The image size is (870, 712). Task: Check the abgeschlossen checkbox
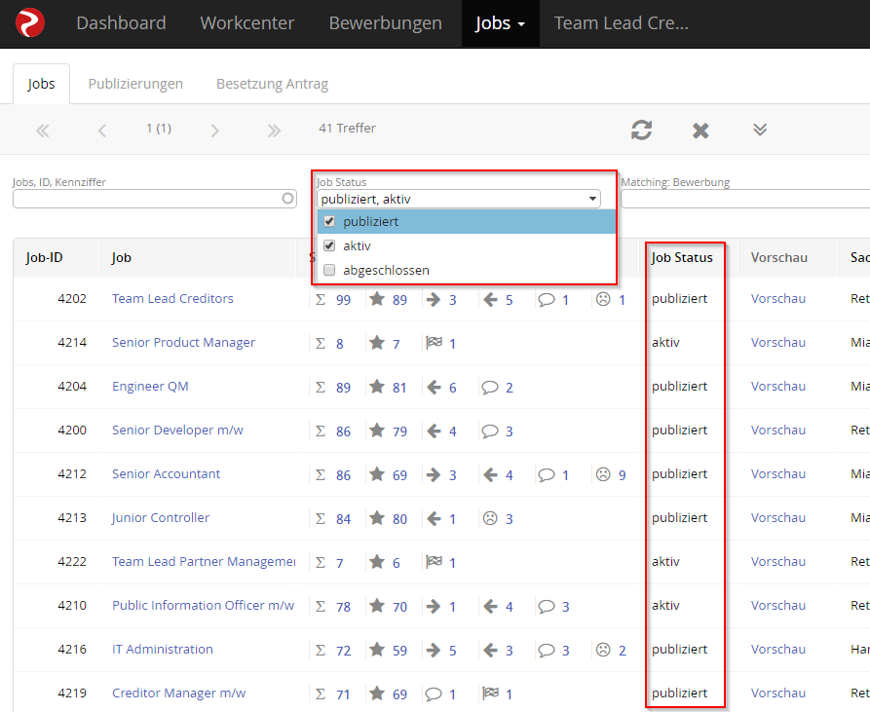coord(329,270)
